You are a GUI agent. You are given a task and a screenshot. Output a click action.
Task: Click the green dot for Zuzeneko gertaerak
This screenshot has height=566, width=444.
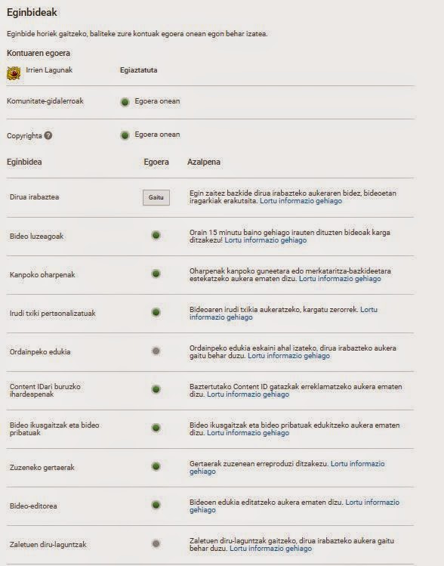click(156, 466)
